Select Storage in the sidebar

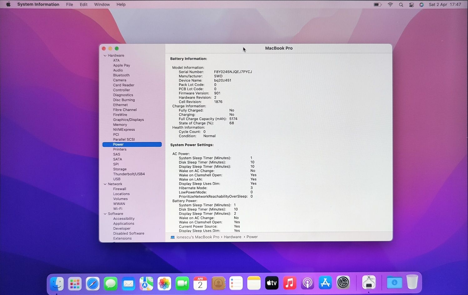(120, 169)
